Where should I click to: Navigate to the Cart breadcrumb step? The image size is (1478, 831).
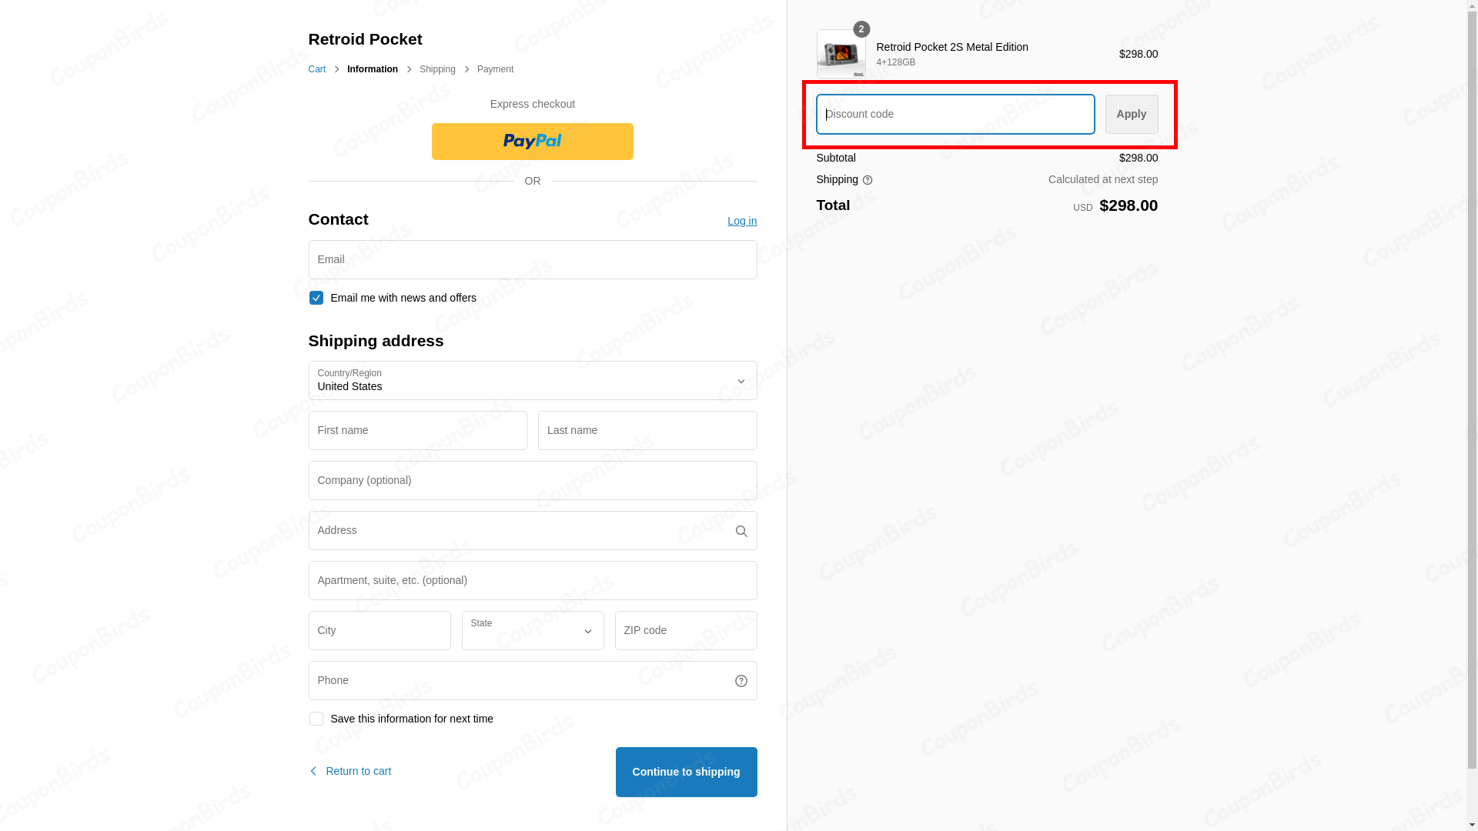coord(316,68)
